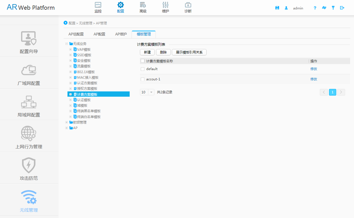Viewport: 354px width, 218px height.
Task: 点击右上角的修改密码钥匙图标
Action: (333, 8)
